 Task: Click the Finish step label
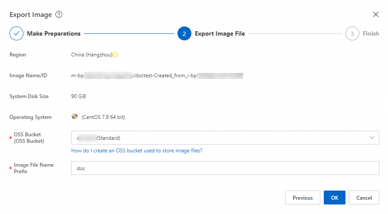371,34
